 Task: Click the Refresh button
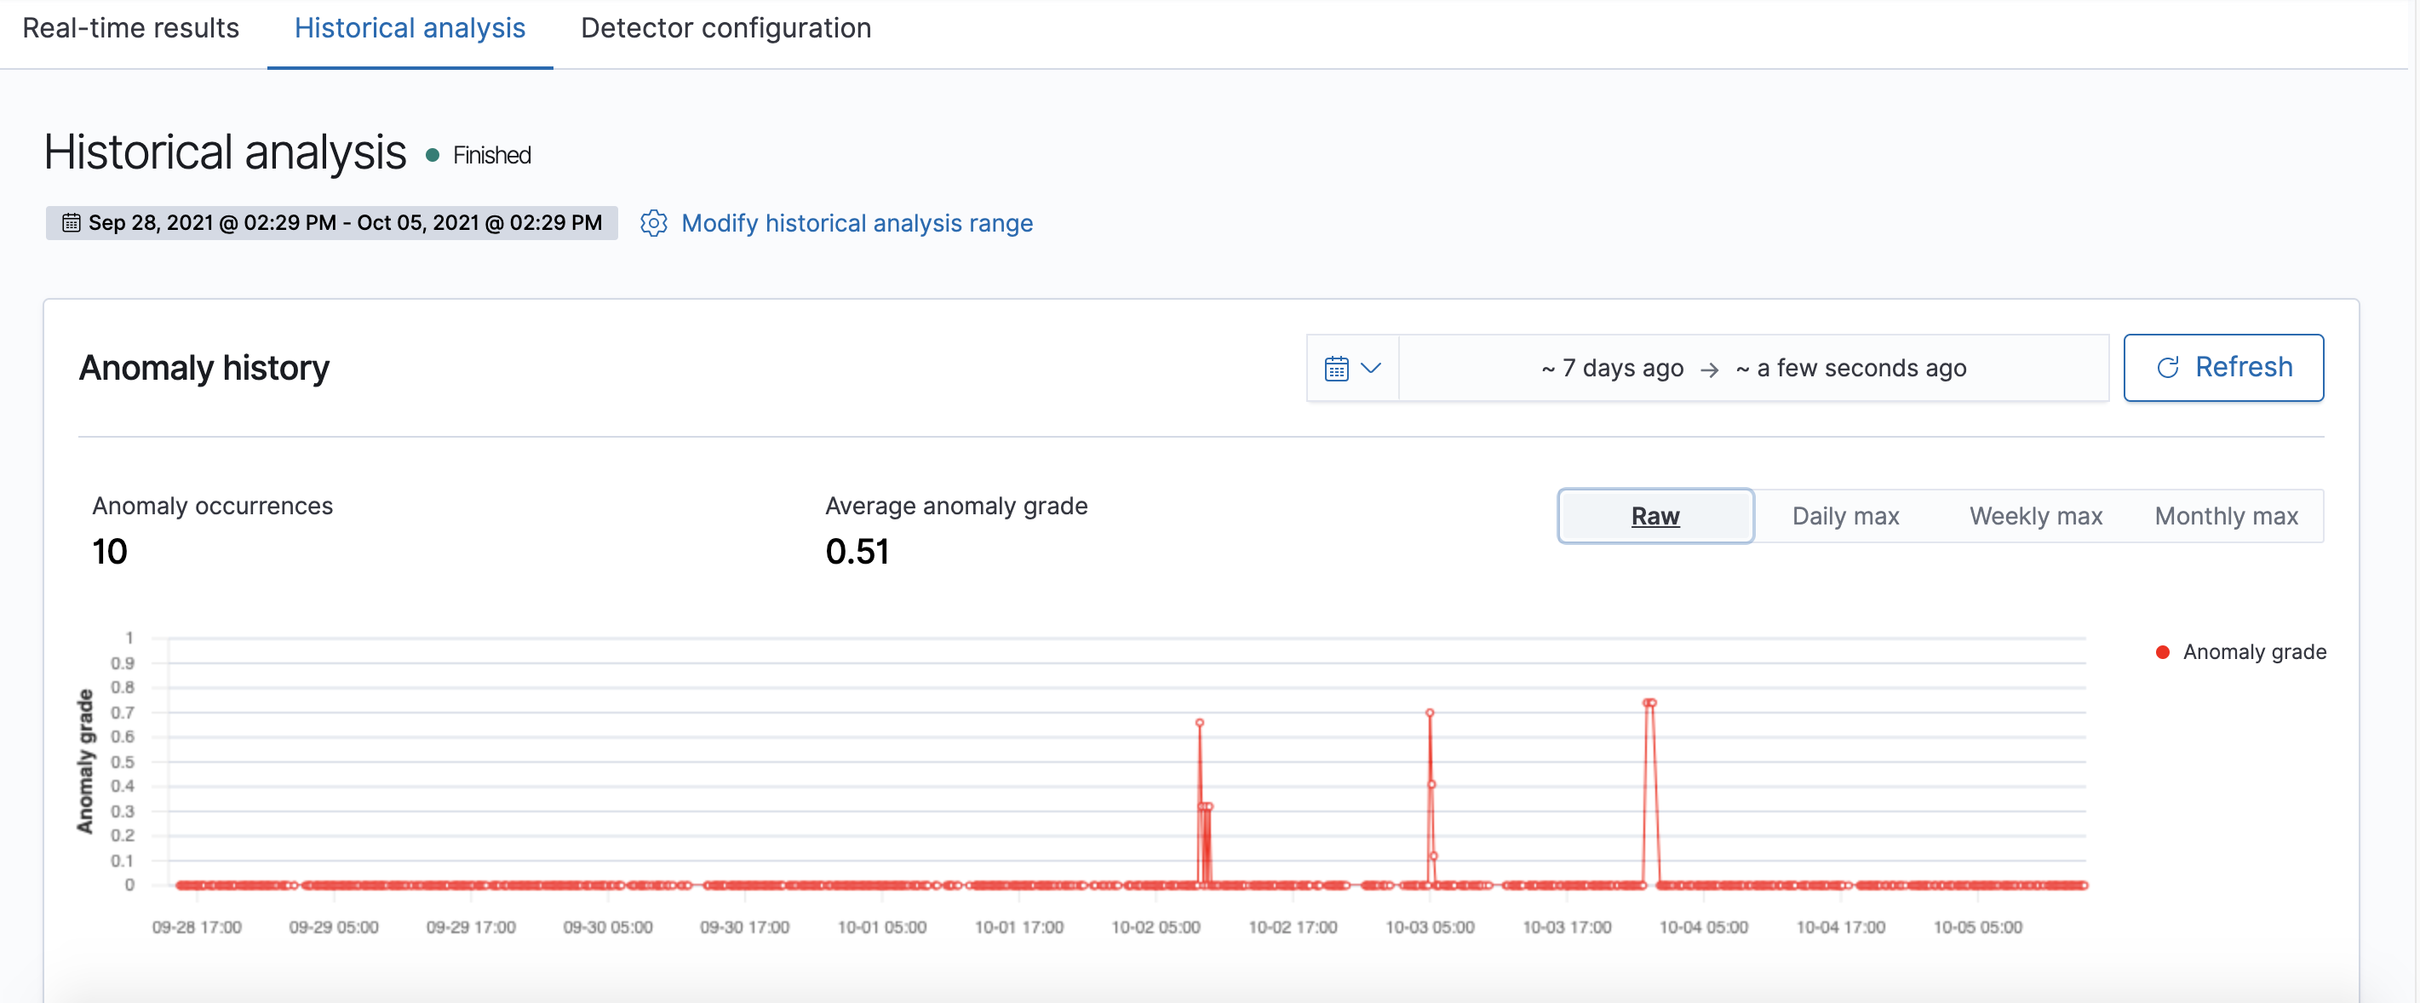[2222, 367]
